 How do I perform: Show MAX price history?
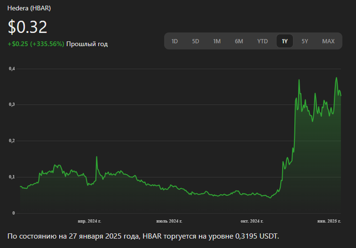(x=328, y=41)
